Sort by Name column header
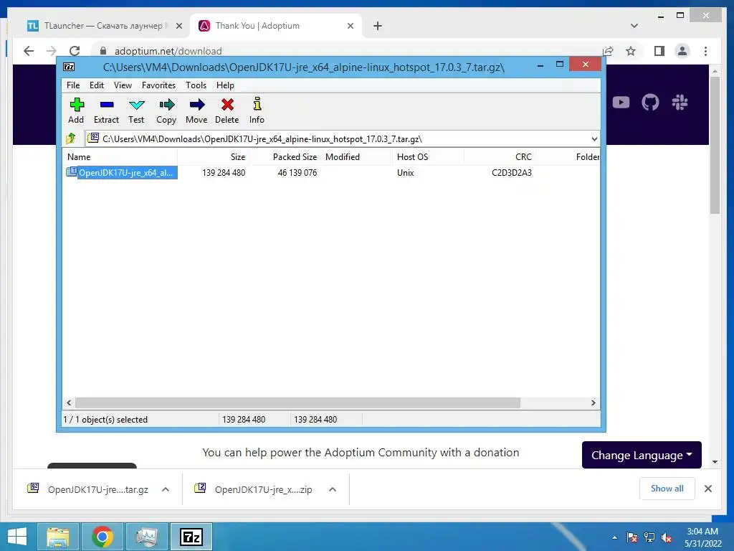The height and width of the screenshot is (551, 734). pos(120,157)
